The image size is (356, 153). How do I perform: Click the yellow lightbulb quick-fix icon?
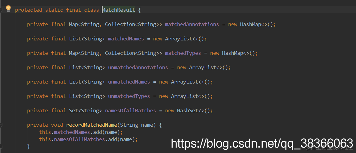8,9
